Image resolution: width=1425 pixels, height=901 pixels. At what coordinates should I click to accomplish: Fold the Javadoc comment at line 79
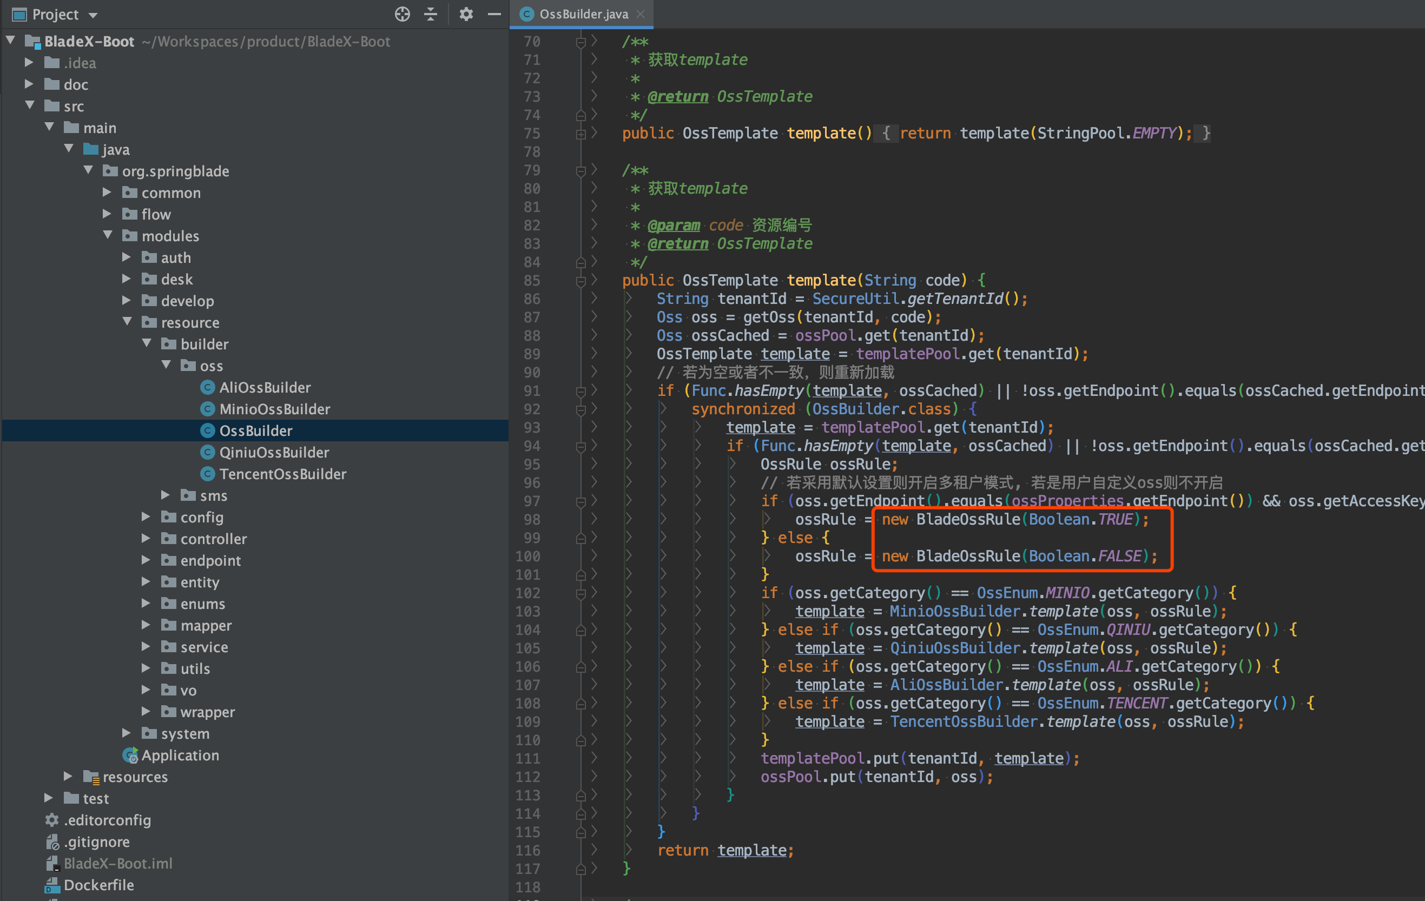[580, 171]
